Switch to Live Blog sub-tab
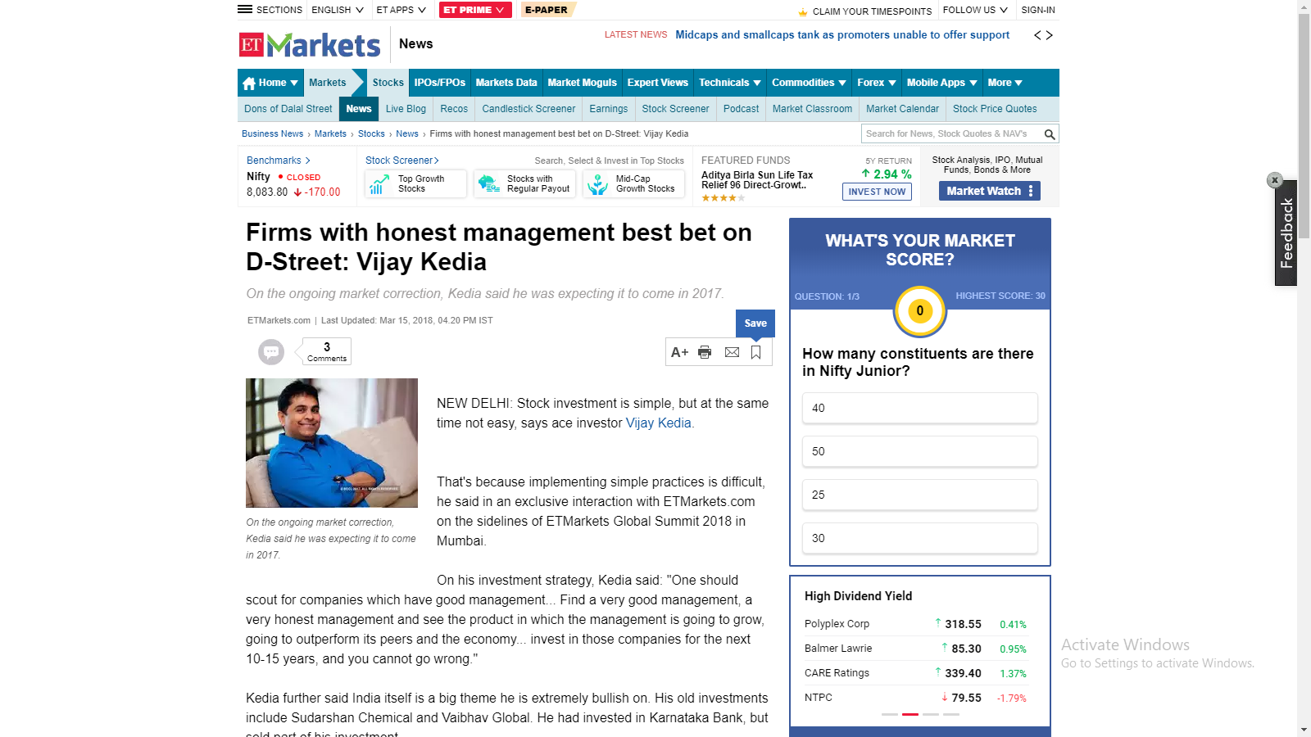The height and width of the screenshot is (737, 1311). [406, 109]
